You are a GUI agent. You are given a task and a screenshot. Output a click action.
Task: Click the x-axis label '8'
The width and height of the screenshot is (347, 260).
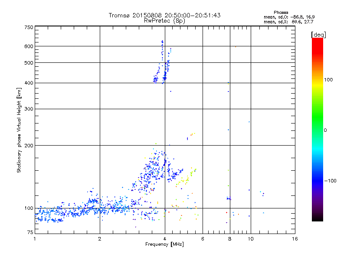click(x=230, y=239)
